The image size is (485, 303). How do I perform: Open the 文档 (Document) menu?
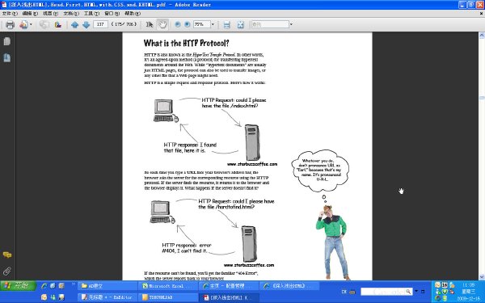[71, 13]
